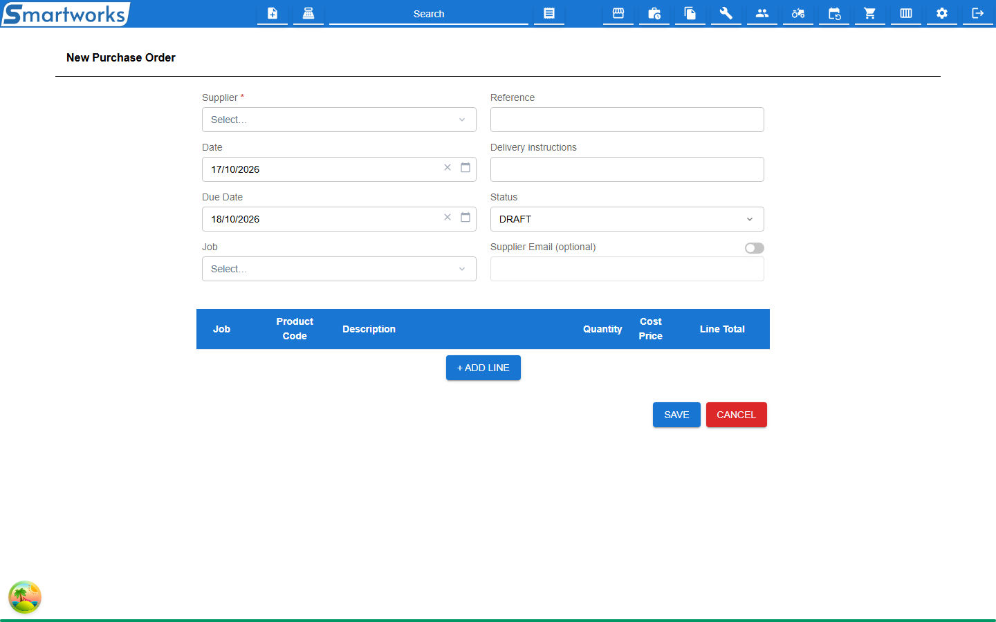Click the Delivery instructions field

[627, 169]
